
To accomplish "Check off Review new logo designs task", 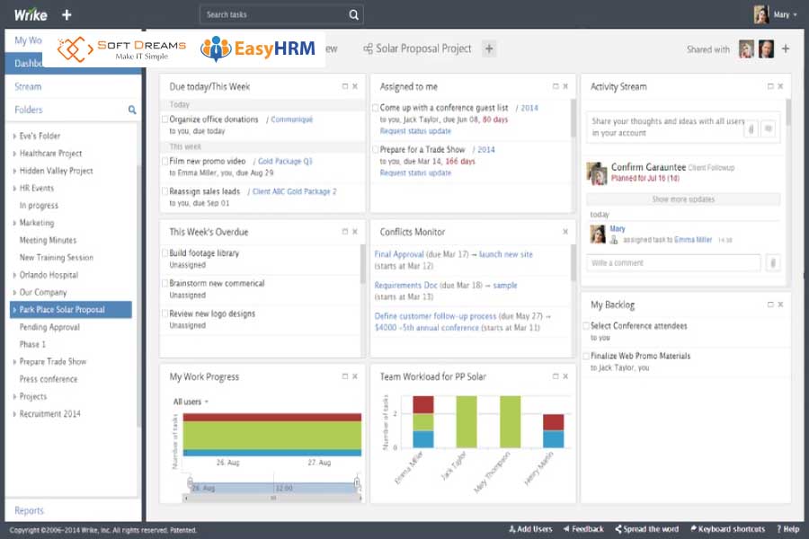I will tap(165, 314).
